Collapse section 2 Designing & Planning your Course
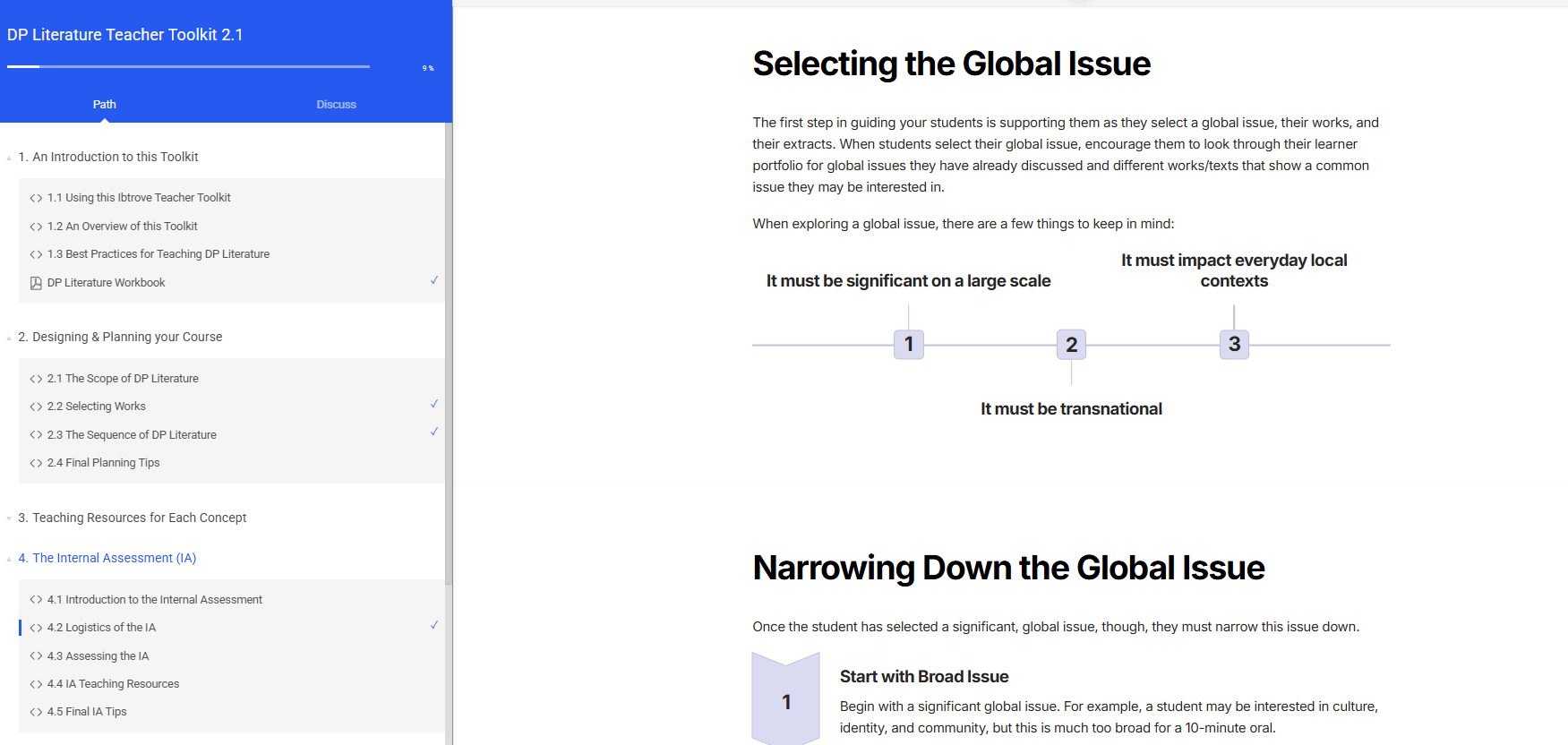1568x745 pixels. tap(9, 338)
